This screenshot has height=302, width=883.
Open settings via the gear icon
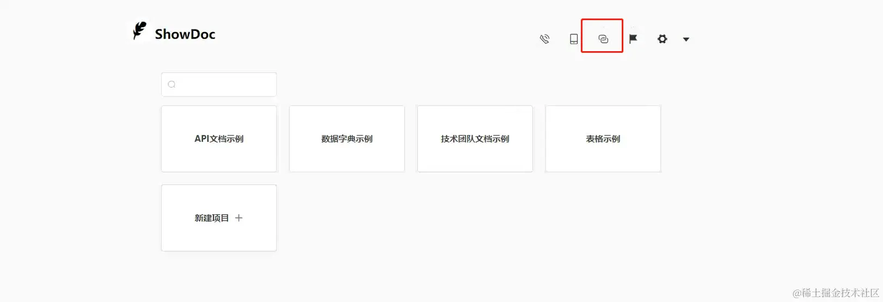coord(662,39)
